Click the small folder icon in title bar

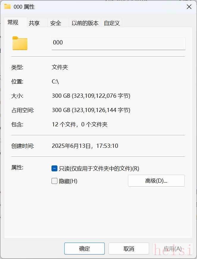click(x=7, y=7)
